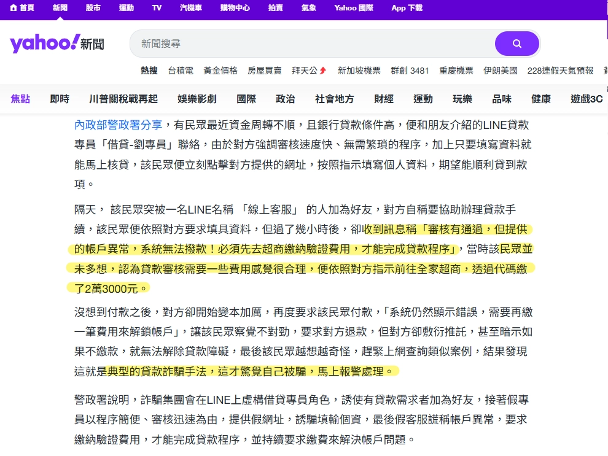
Task: Select the 即時 news tab
Action: 59,98
